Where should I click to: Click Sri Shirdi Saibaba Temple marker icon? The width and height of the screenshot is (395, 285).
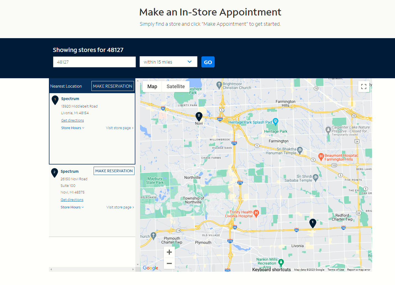tap(316, 178)
